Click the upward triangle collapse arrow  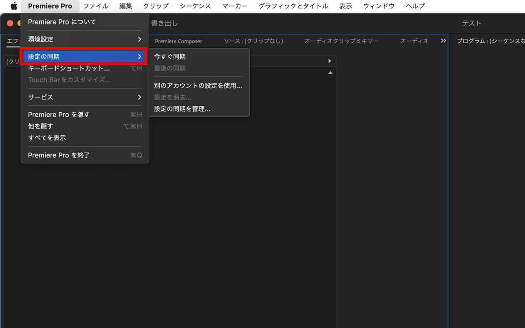point(330,73)
